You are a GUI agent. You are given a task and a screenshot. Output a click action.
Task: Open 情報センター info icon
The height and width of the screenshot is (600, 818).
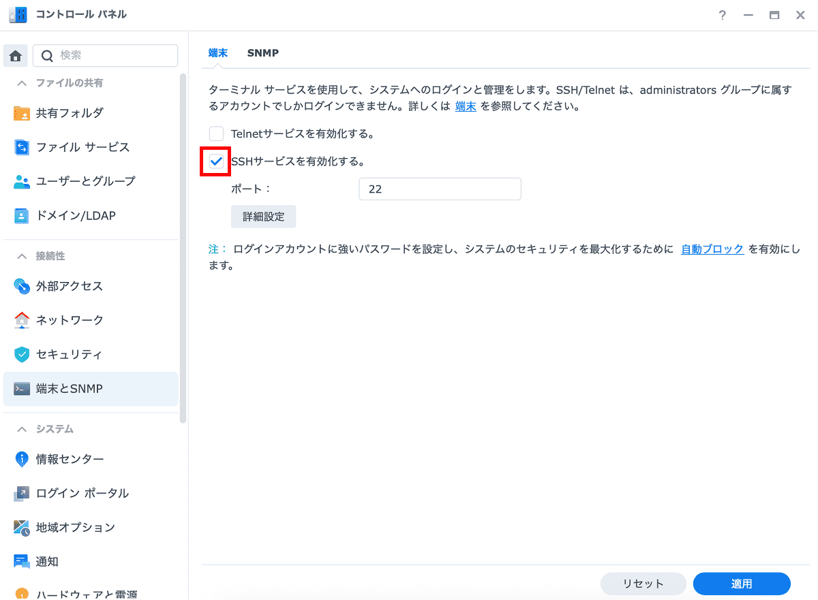pos(22,459)
